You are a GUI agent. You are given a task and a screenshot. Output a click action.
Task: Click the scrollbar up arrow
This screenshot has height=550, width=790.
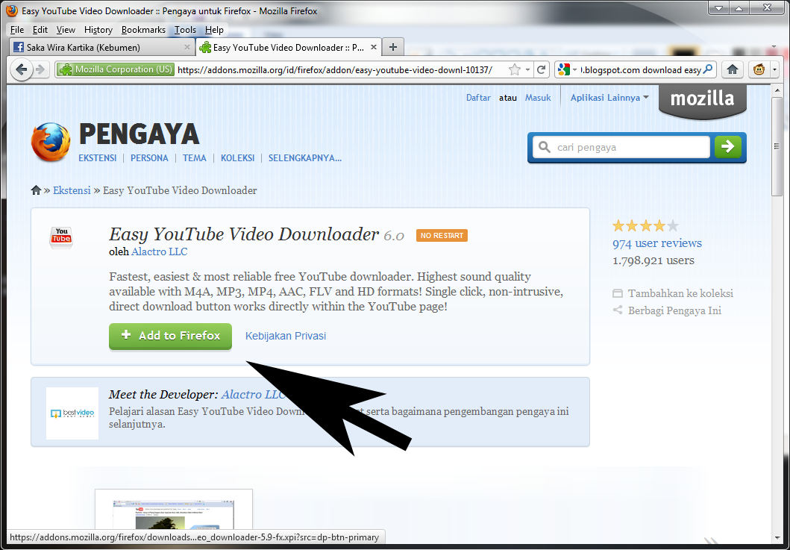coord(777,91)
